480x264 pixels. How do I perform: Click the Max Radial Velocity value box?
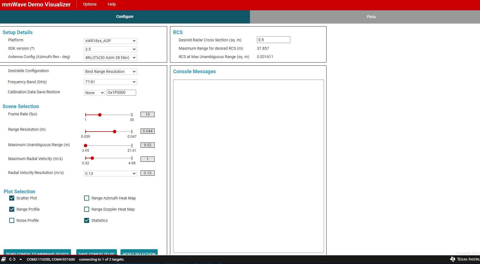pos(148,159)
